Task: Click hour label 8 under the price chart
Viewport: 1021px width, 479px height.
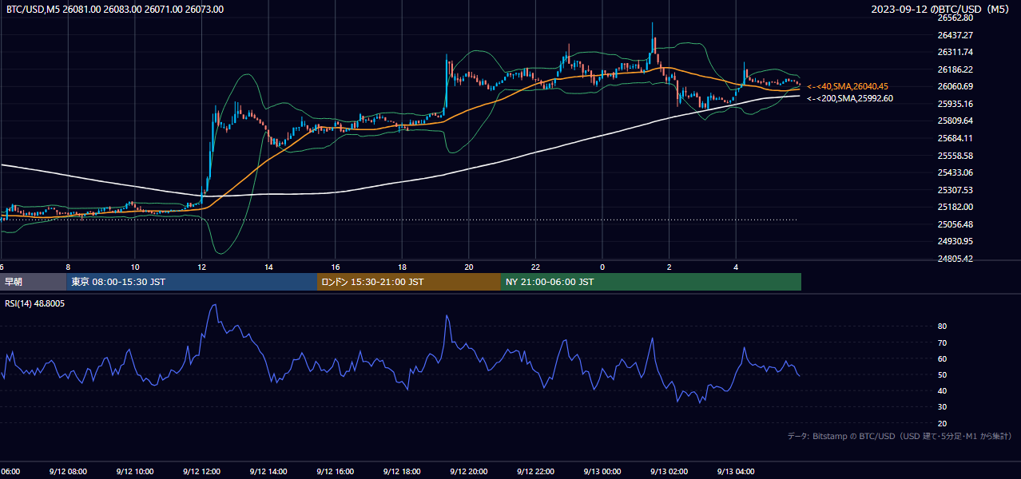Action: 68,267
